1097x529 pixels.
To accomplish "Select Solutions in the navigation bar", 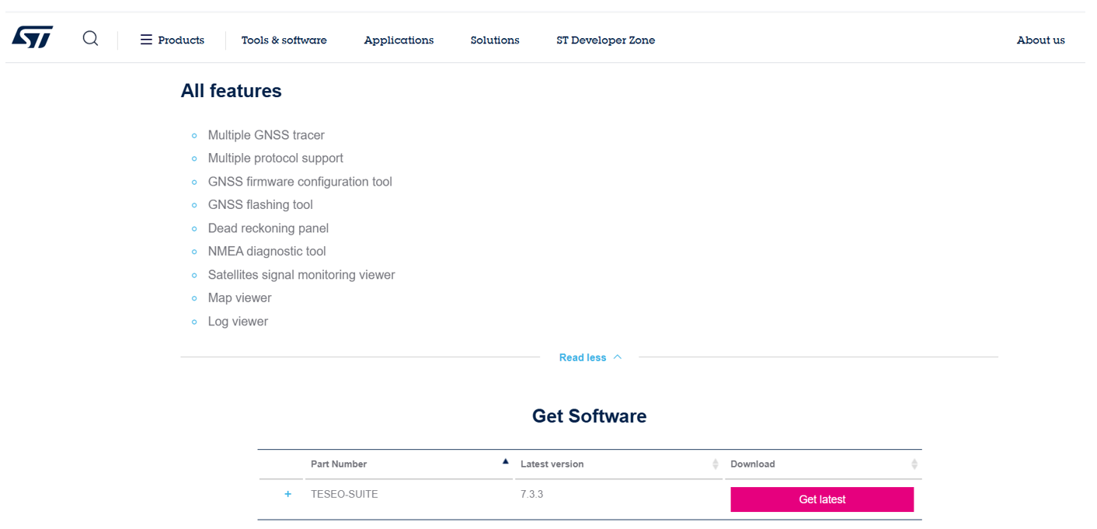I will tap(495, 40).
